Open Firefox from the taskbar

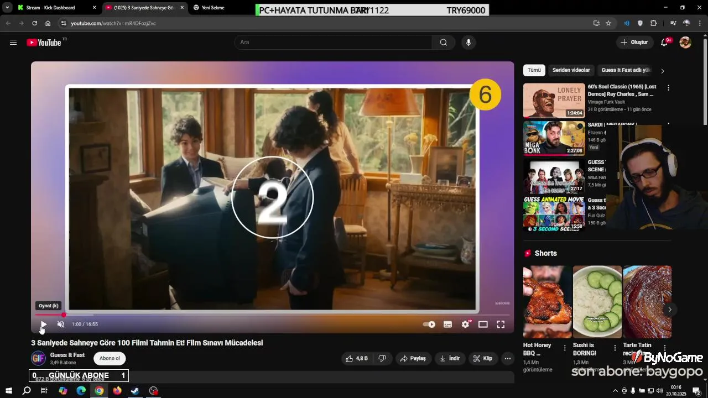[x=117, y=390]
